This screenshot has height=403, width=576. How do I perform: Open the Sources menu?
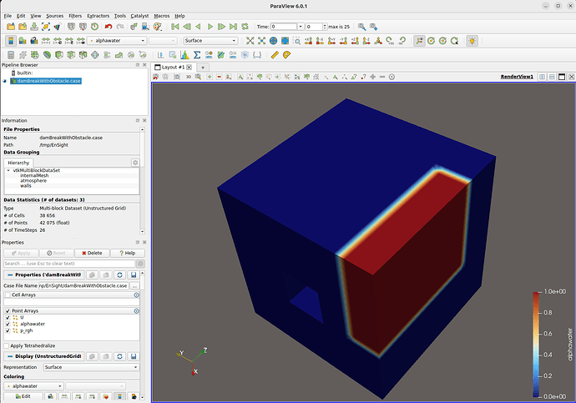(55, 16)
